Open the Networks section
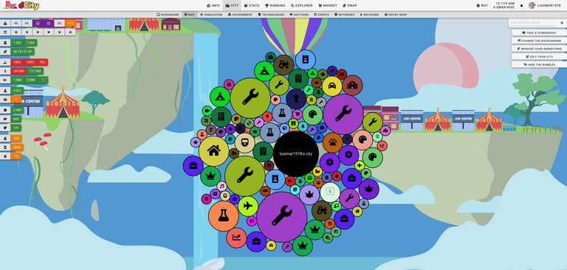The height and width of the screenshot is (270, 567). click(x=344, y=15)
